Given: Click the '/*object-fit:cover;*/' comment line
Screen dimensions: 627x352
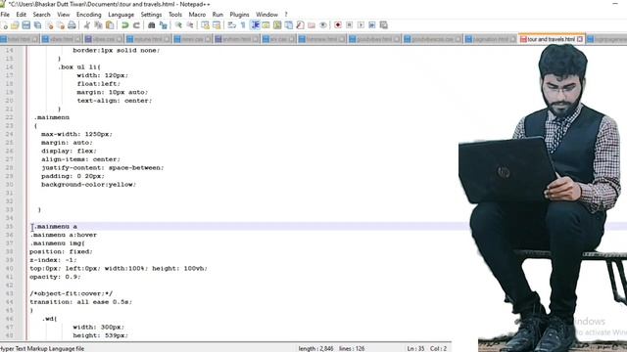Looking at the screenshot, I should (72, 293).
